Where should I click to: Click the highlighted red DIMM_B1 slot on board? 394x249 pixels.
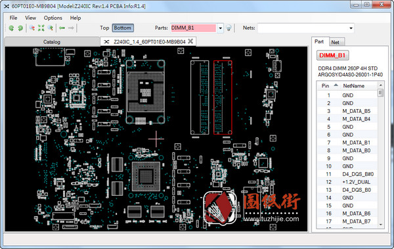[223, 98]
